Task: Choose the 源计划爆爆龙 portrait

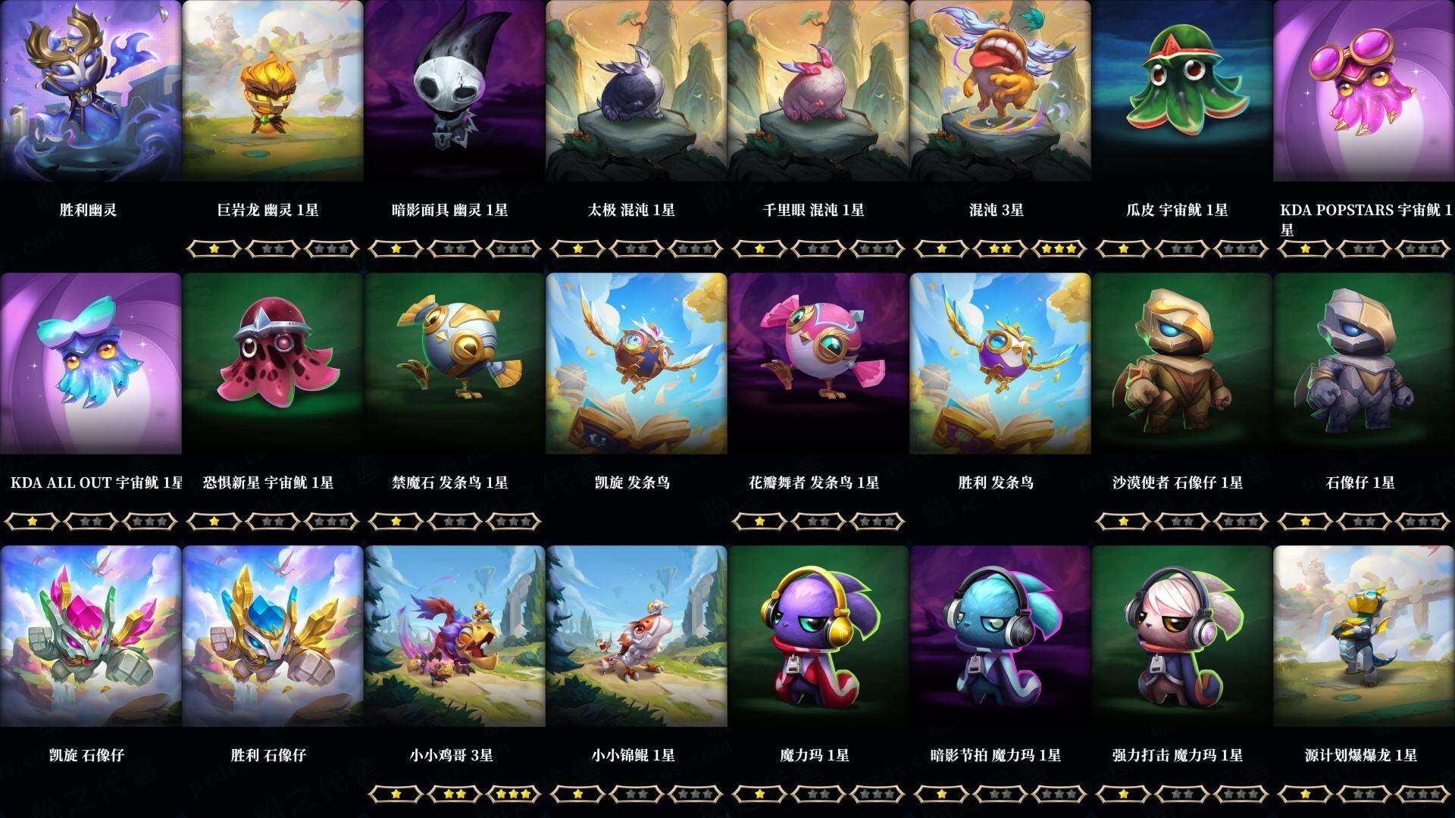Action: [x=1364, y=636]
